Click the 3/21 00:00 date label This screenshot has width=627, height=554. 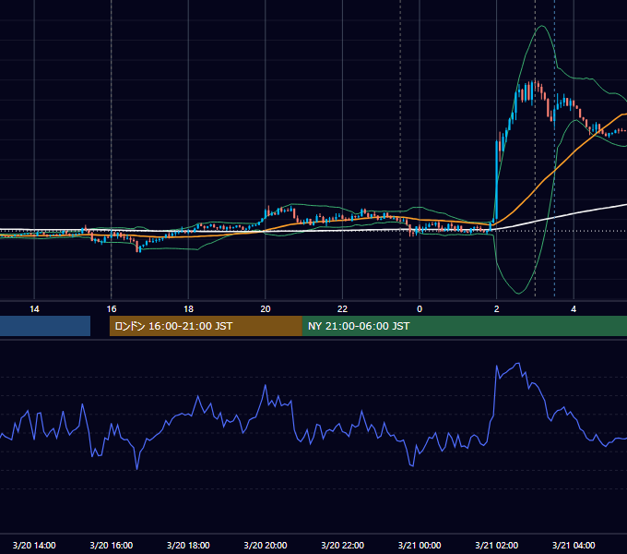coord(420,545)
